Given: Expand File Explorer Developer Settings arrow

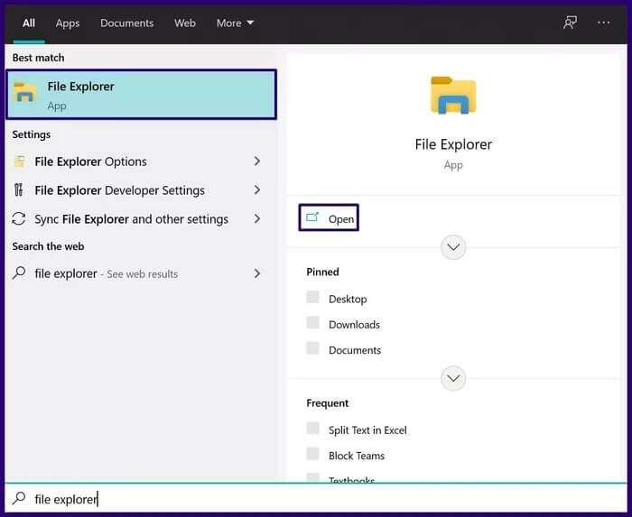Looking at the screenshot, I should click(x=257, y=189).
